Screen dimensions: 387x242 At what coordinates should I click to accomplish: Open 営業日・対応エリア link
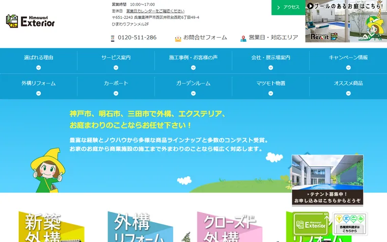pos(273,38)
